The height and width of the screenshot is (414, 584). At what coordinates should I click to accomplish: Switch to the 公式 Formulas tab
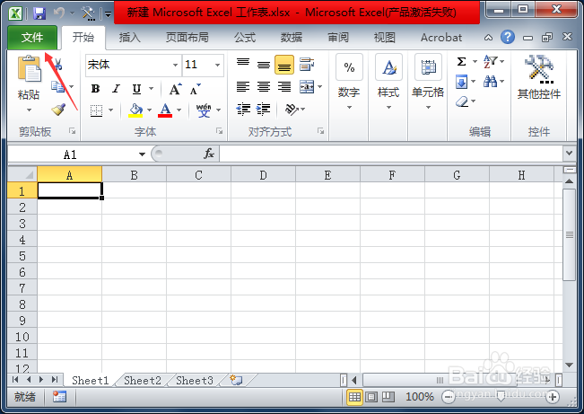coord(245,38)
